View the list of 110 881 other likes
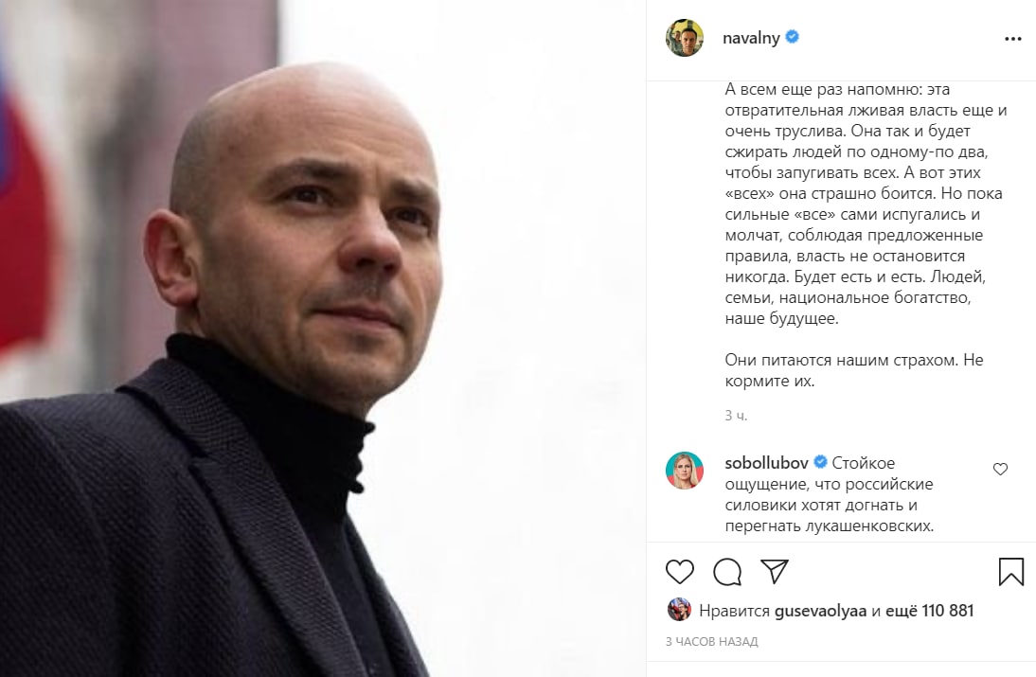This screenshot has height=677, width=1036. click(929, 611)
